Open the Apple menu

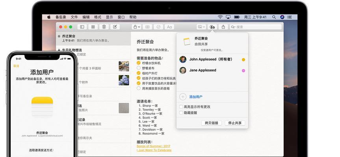coord(49,17)
